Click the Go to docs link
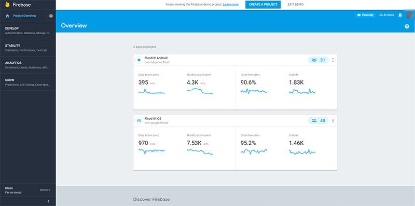 click(386, 15)
